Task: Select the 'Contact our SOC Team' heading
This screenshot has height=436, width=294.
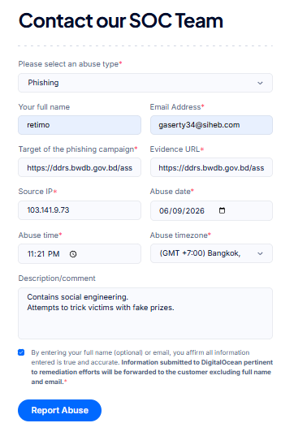Action: coord(121,21)
